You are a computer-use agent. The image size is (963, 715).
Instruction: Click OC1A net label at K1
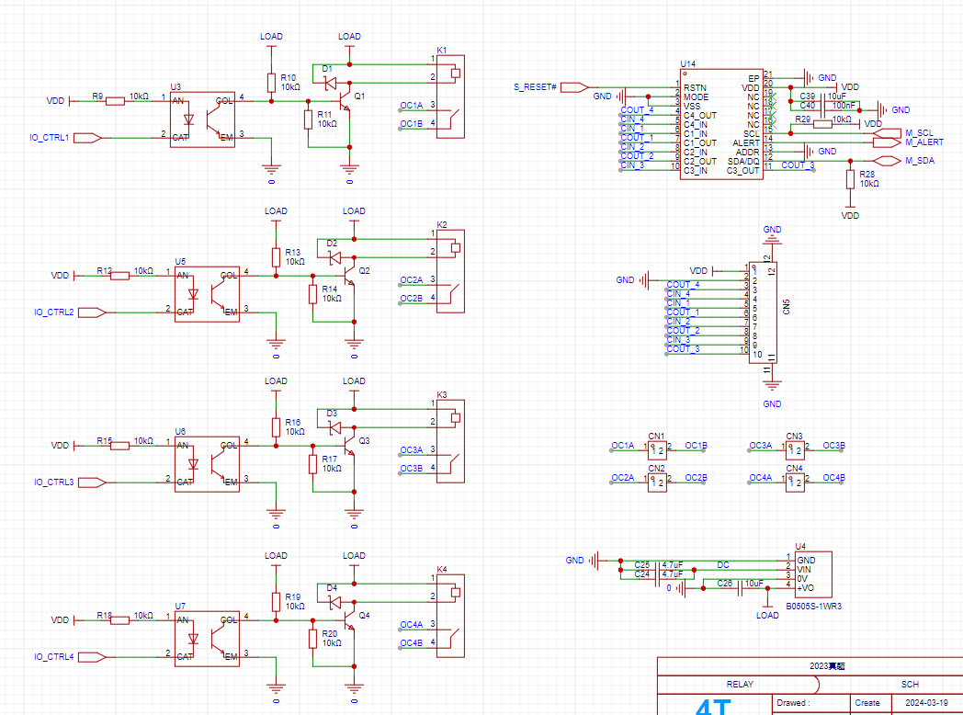pyautogui.click(x=412, y=106)
